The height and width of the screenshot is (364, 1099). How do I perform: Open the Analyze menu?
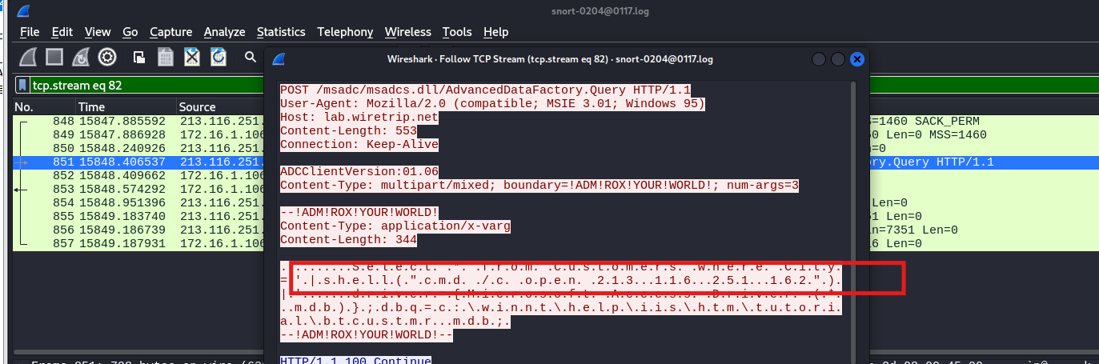(225, 32)
